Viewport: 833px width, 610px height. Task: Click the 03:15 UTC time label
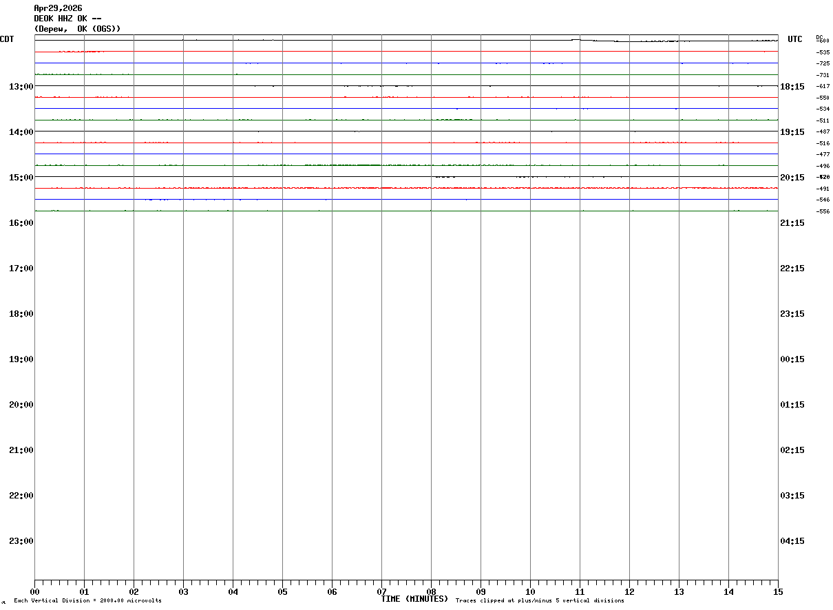[x=792, y=496]
